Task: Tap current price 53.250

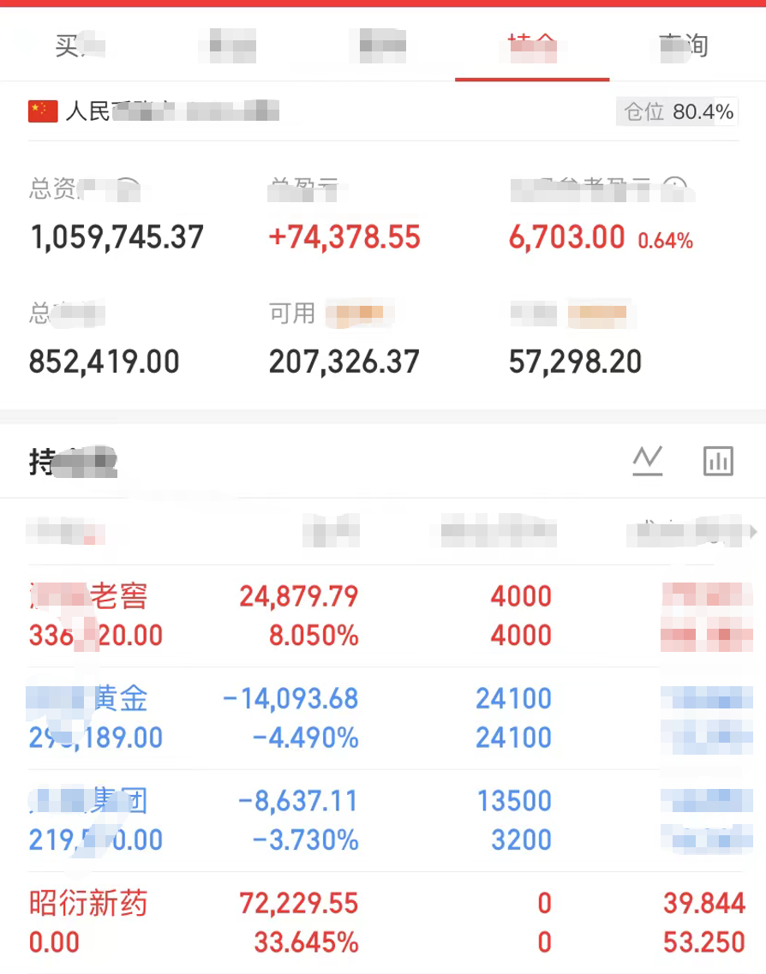Action: (x=704, y=942)
